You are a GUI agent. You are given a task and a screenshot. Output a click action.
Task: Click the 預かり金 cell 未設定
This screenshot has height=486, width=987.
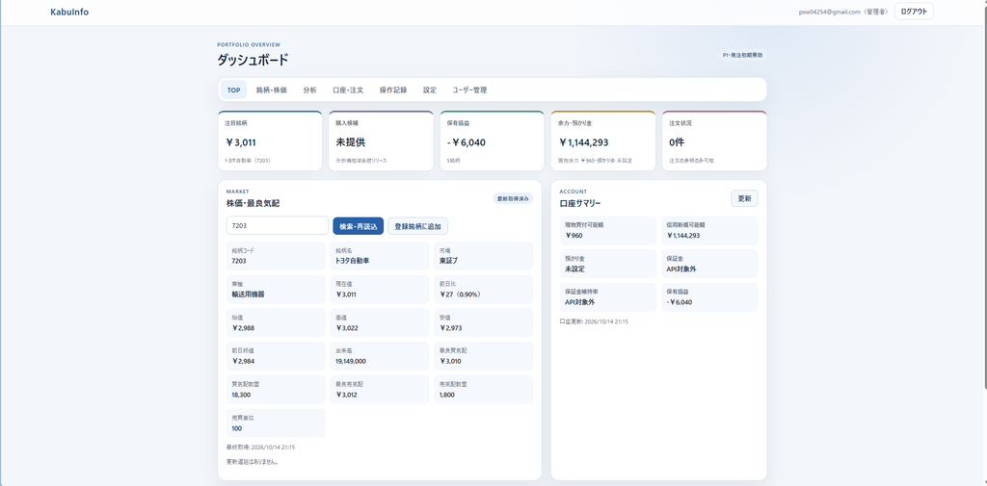(x=608, y=264)
